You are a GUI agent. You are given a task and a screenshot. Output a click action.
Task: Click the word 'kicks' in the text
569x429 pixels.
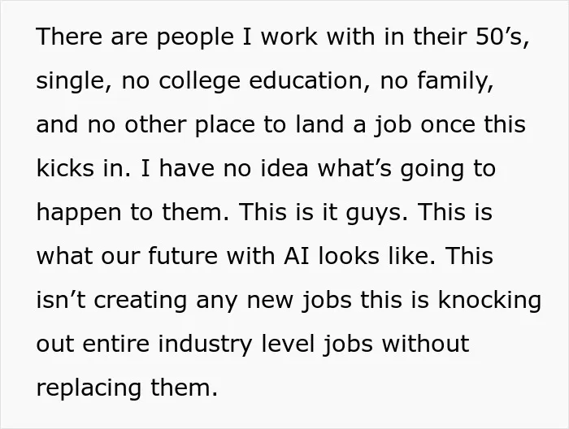point(65,168)
